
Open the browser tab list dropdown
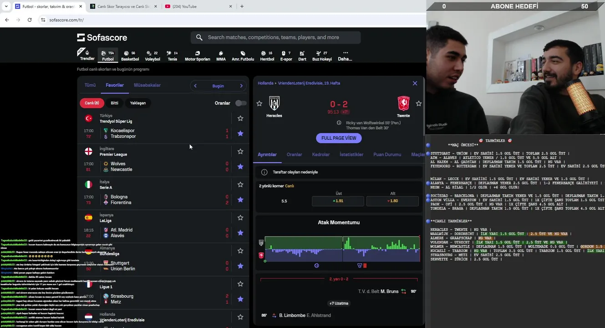click(6, 6)
